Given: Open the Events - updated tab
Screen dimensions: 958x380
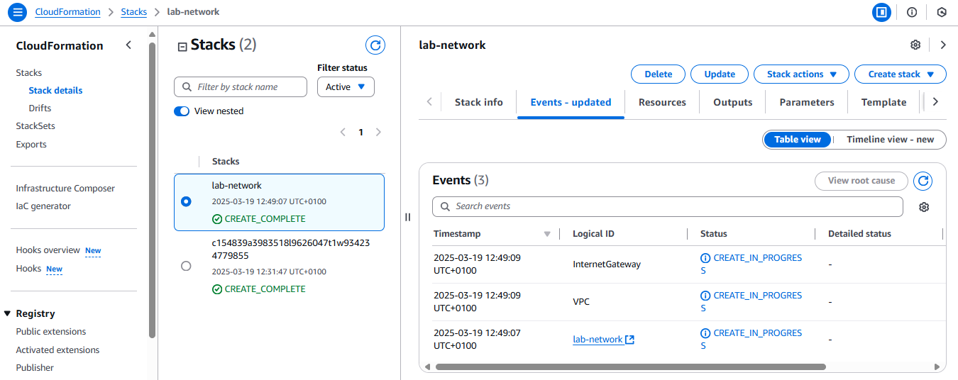Looking at the screenshot, I should [571, 102].
